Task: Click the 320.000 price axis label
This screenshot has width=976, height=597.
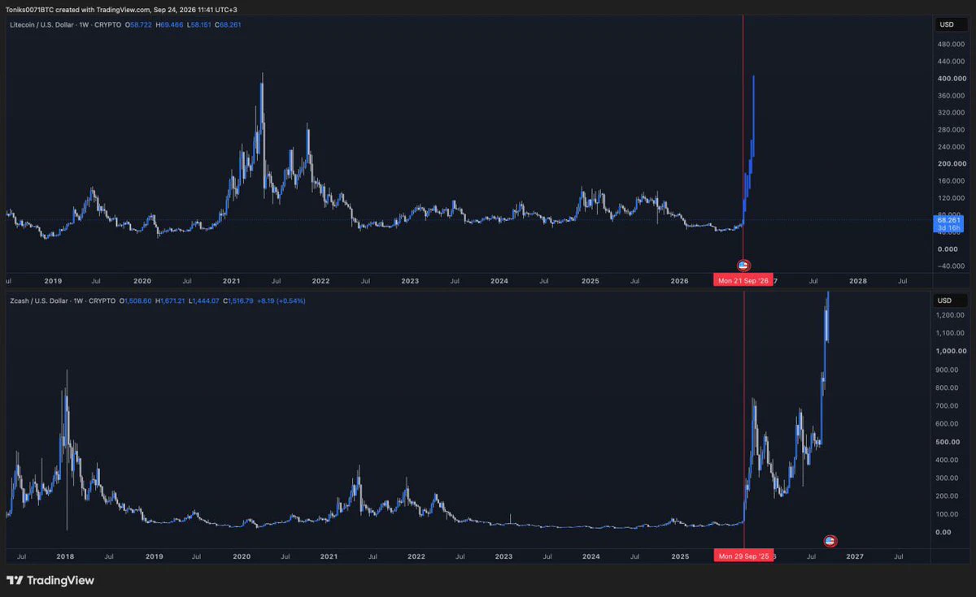Action: click(x=950, y=113)
